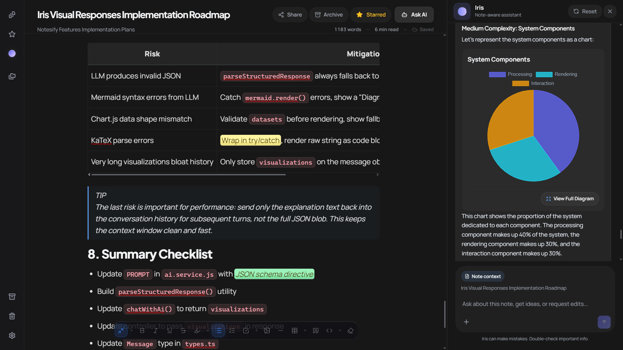This screenshot has width=623, height=350.
Task: Click the 'chatWithAi()' code span
Action: [149, 309]
